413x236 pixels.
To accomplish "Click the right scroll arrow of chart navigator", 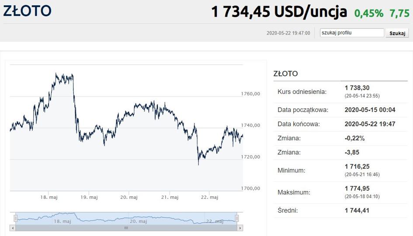I will [x=240, y=228].
